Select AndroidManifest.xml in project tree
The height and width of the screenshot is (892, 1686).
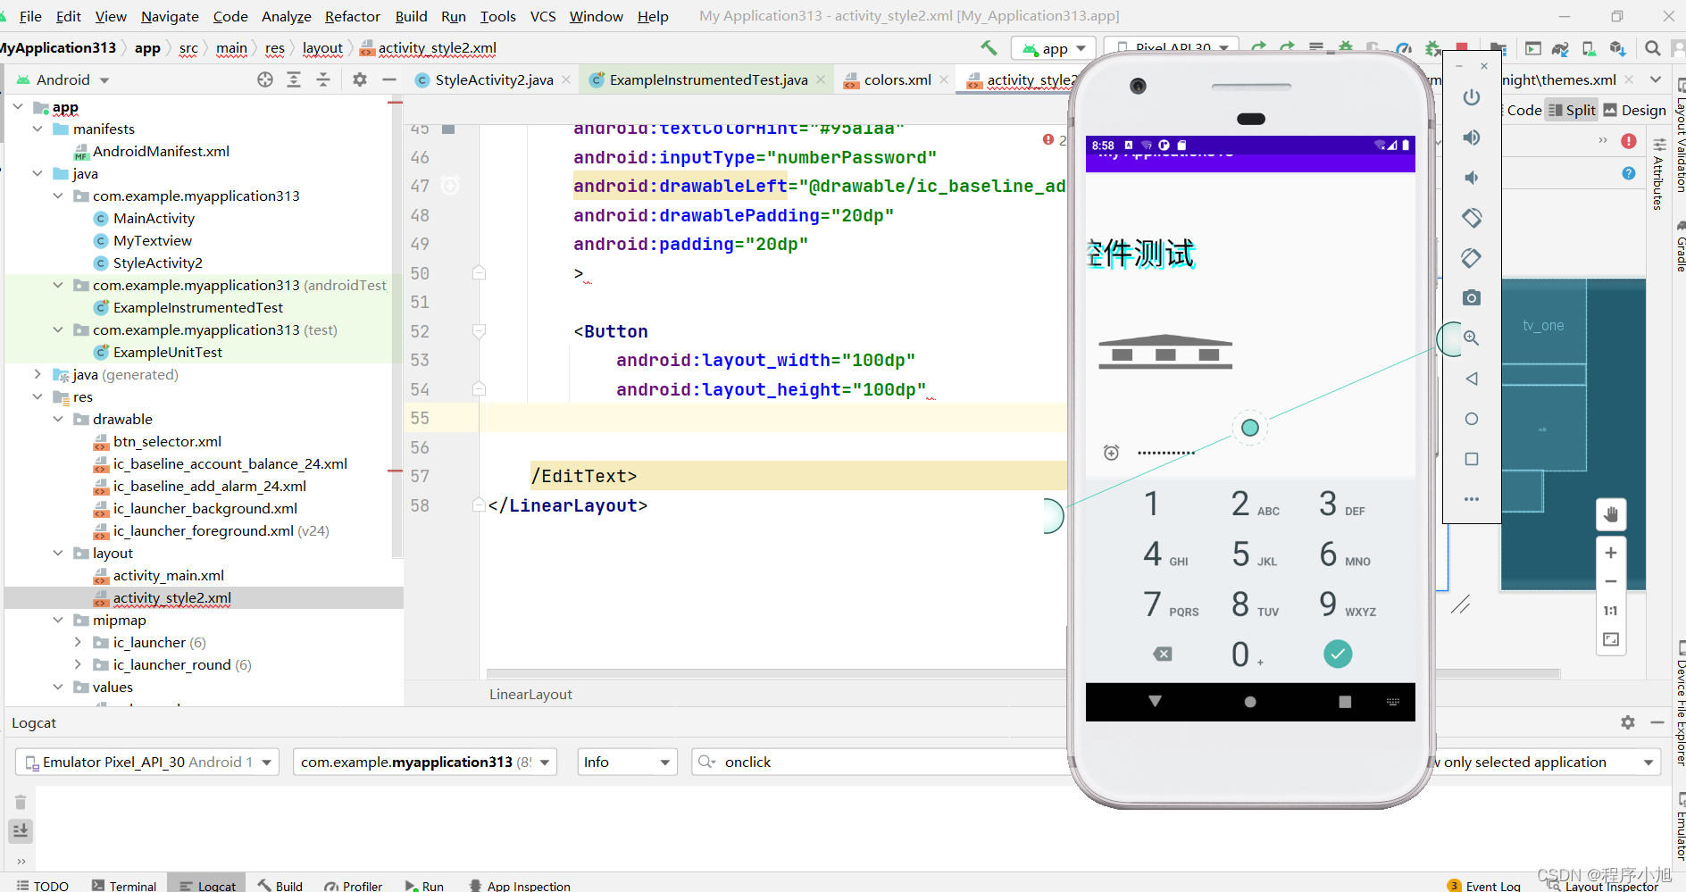click(x=161, y=151)
